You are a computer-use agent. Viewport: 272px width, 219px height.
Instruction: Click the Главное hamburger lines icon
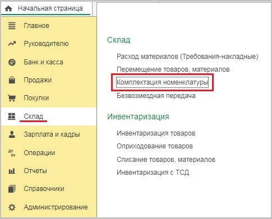[12, 26]
